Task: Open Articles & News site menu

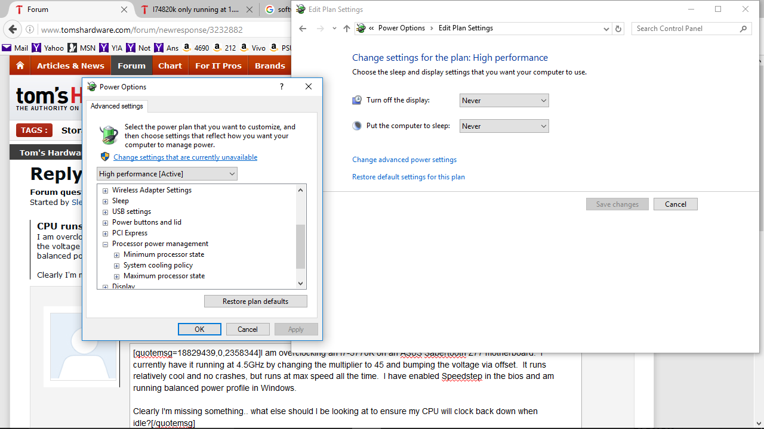Action: click(70, 66)
